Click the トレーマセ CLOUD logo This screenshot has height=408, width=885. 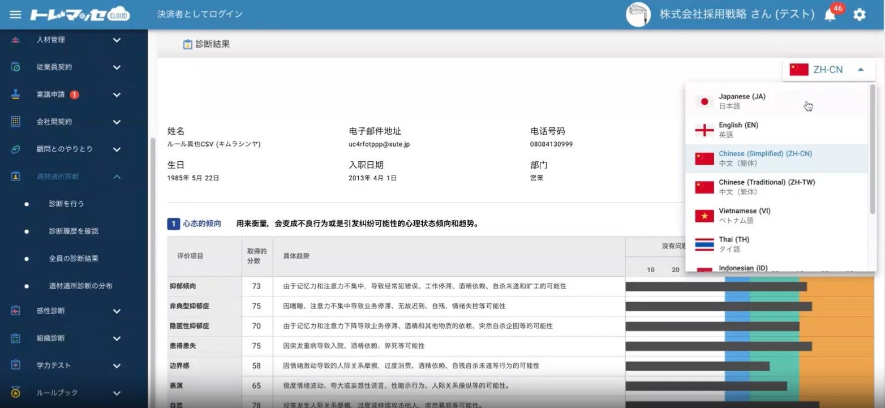[x=80, y=14]
